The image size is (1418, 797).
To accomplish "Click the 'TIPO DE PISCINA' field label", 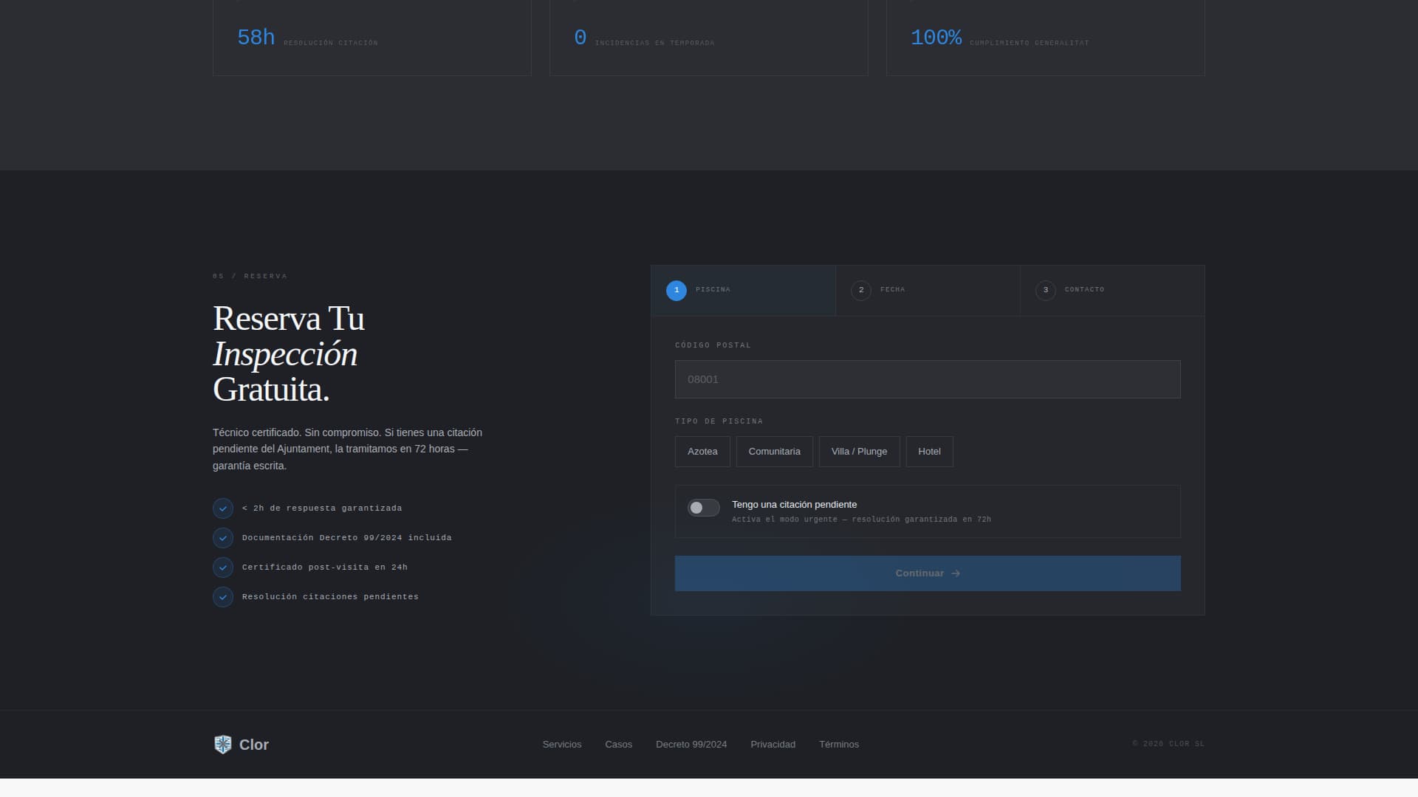I will tap(719, 421).
